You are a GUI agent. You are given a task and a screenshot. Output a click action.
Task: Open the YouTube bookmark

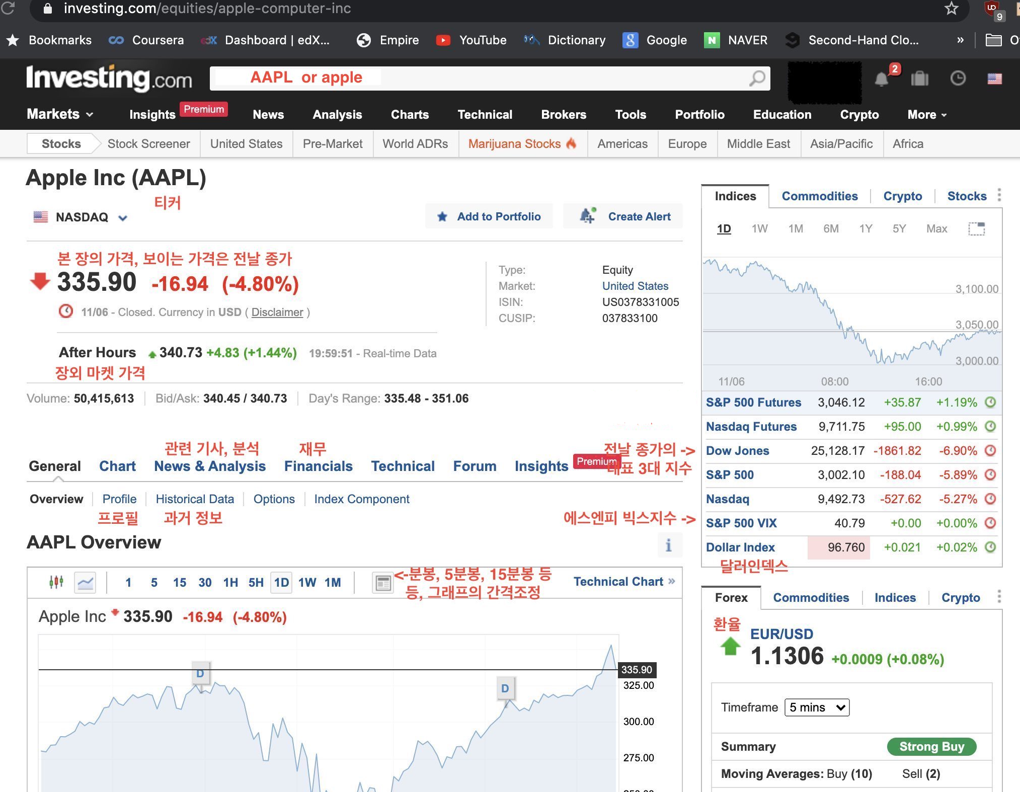(x=472, y=40)
